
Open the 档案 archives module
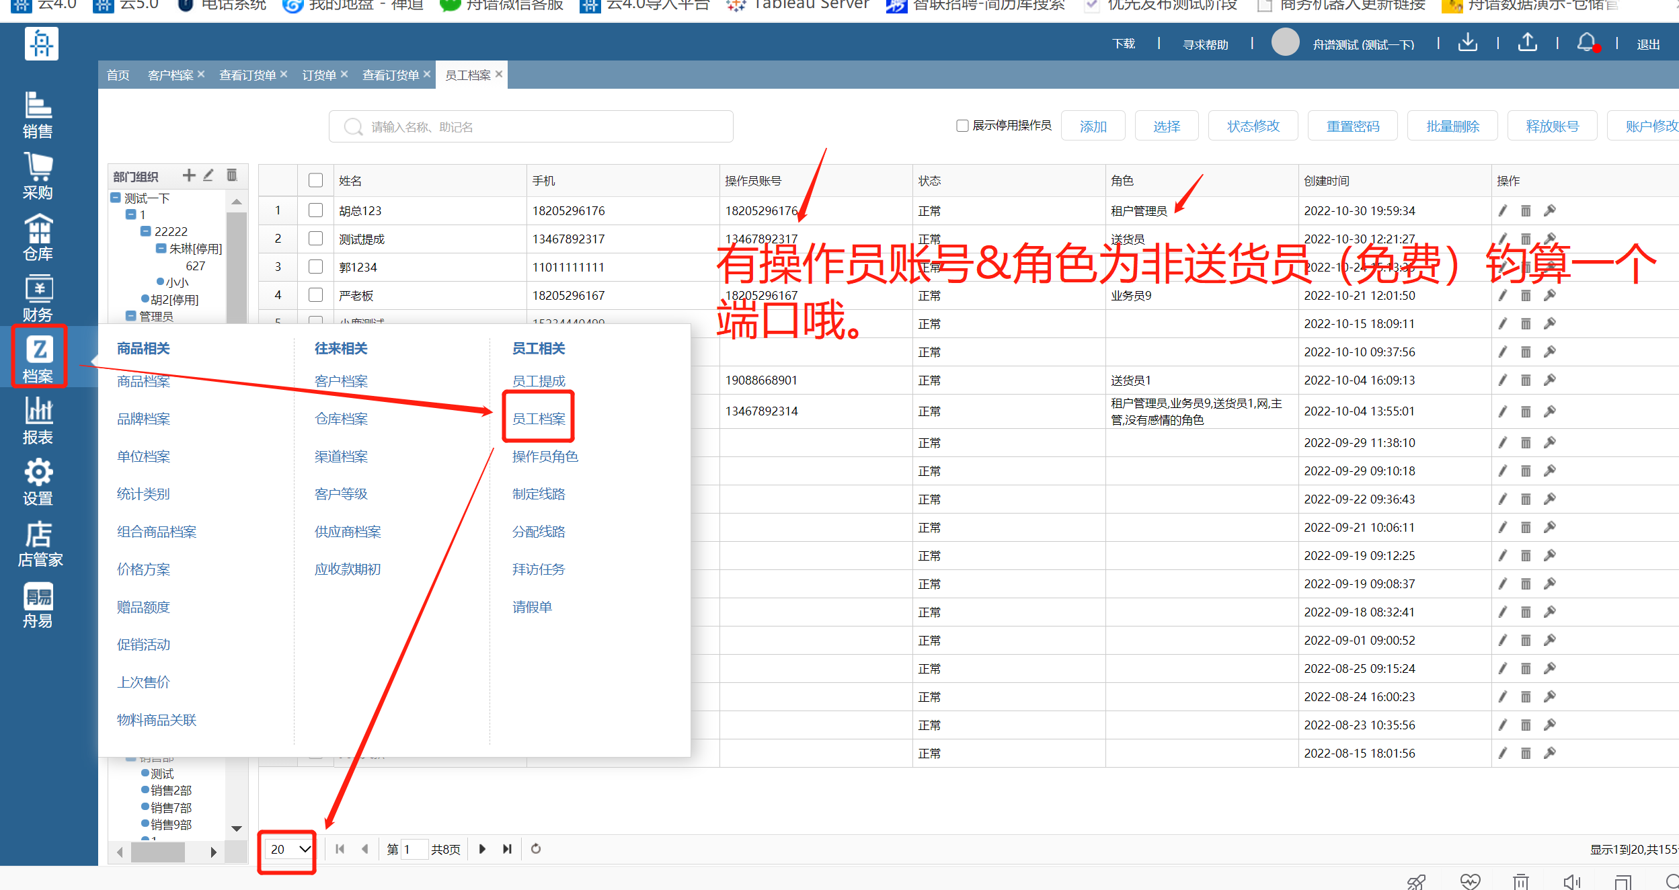38,358
